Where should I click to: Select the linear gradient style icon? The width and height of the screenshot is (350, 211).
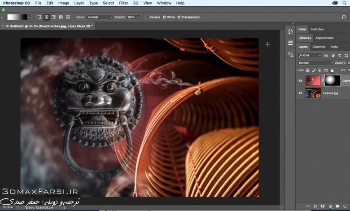[x=39, y=17]
